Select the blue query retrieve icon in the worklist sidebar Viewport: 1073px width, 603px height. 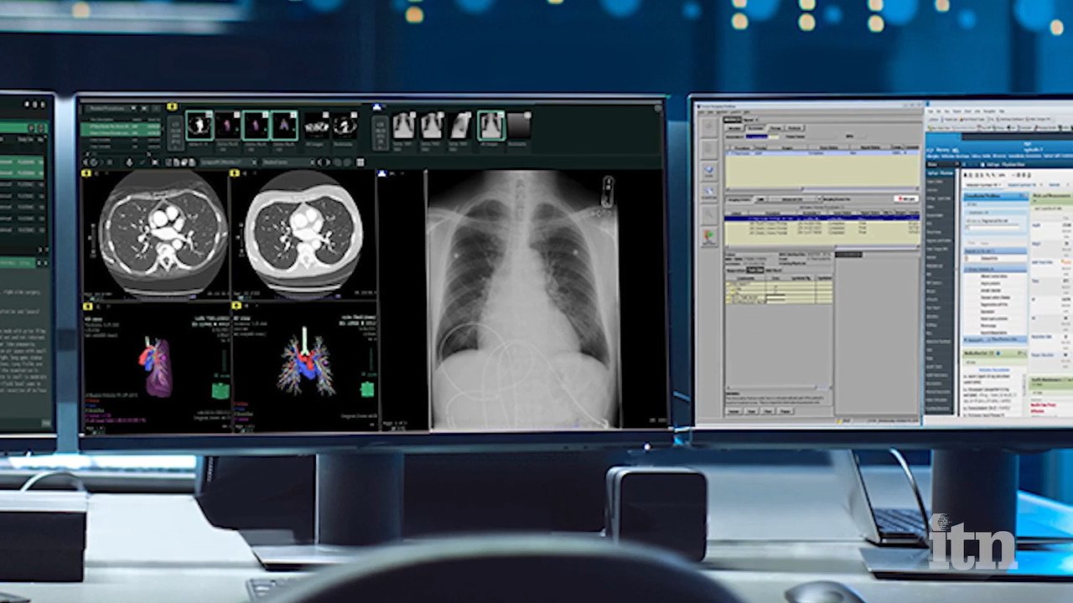tap(710, 169)
